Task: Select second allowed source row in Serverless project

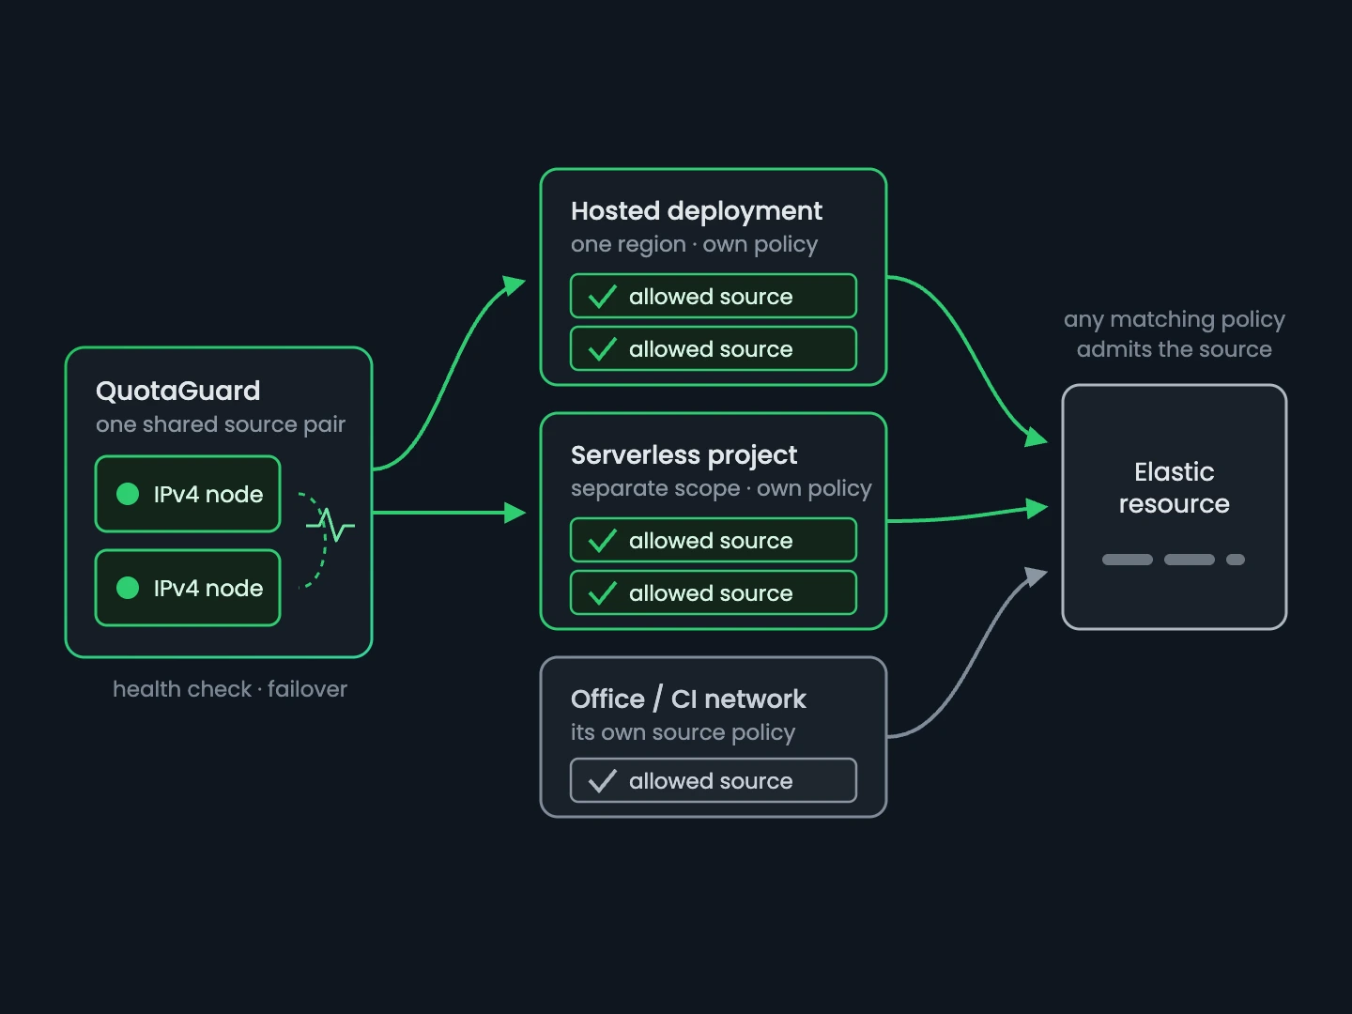Action: click(x=714, y=592)
